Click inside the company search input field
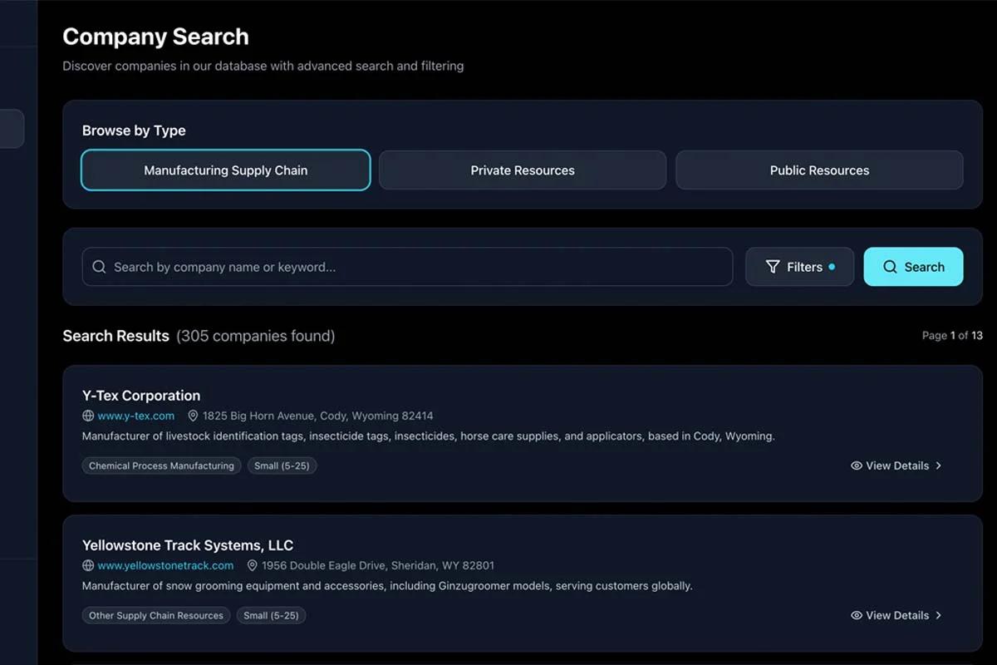The height and width of the screenshot is (665, 997). pyautogui.click(x=407, y=267)
